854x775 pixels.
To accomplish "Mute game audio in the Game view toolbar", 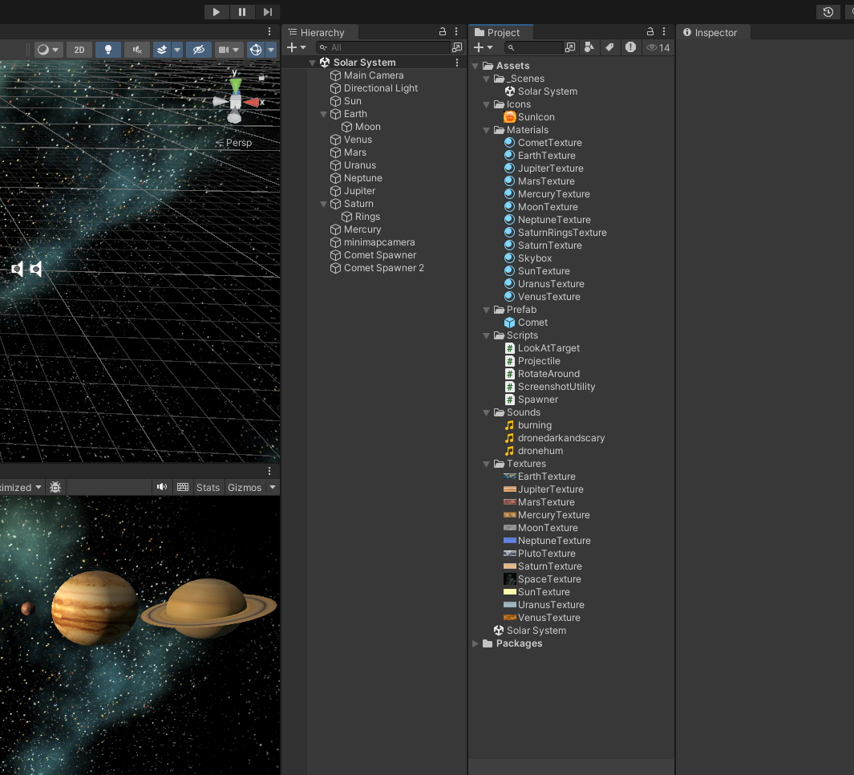I will (162, 487).
